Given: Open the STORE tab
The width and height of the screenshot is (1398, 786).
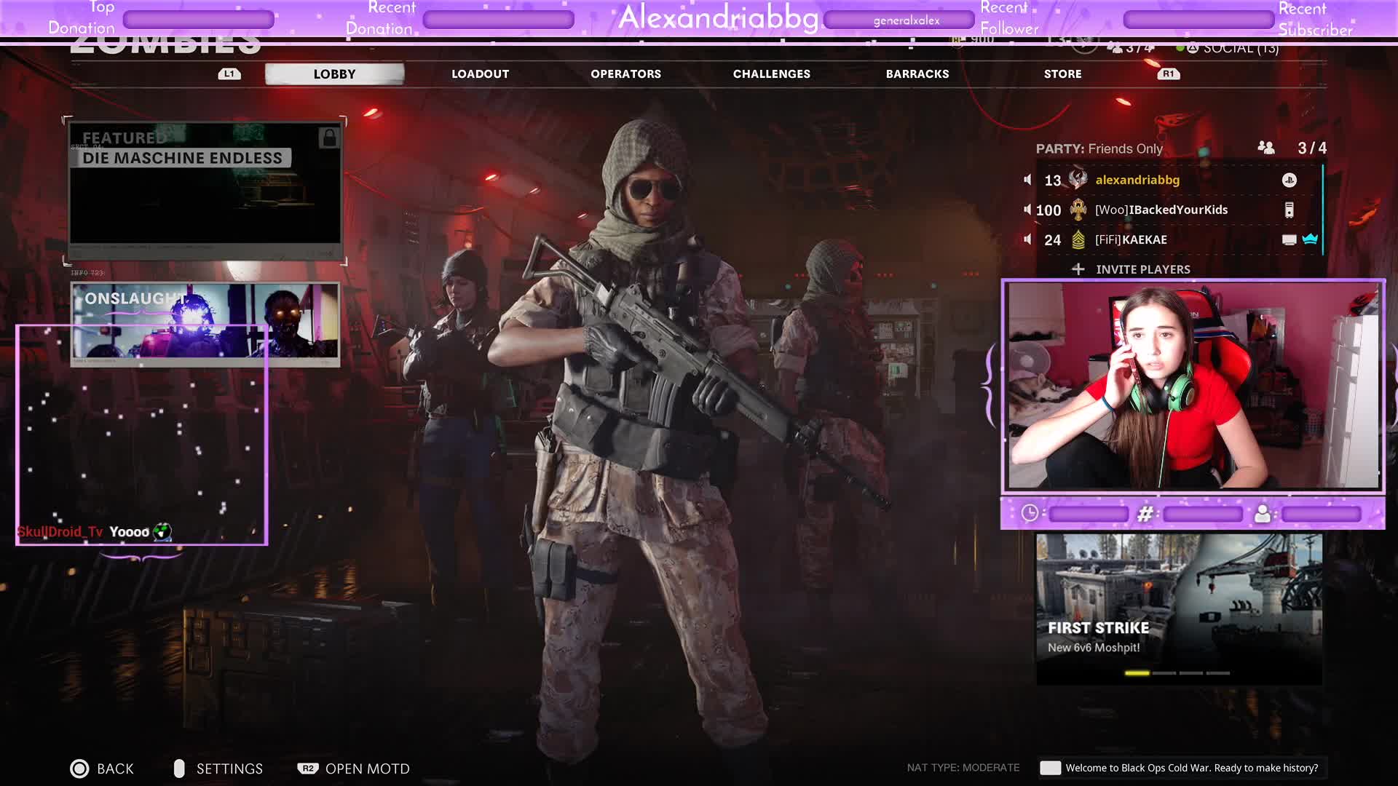Looking at the screenshot, I should pyautogui.click(x=1062, y=74).
